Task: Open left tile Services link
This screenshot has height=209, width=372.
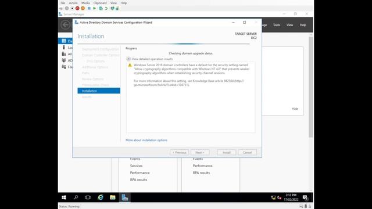Action: coord(136,166)
